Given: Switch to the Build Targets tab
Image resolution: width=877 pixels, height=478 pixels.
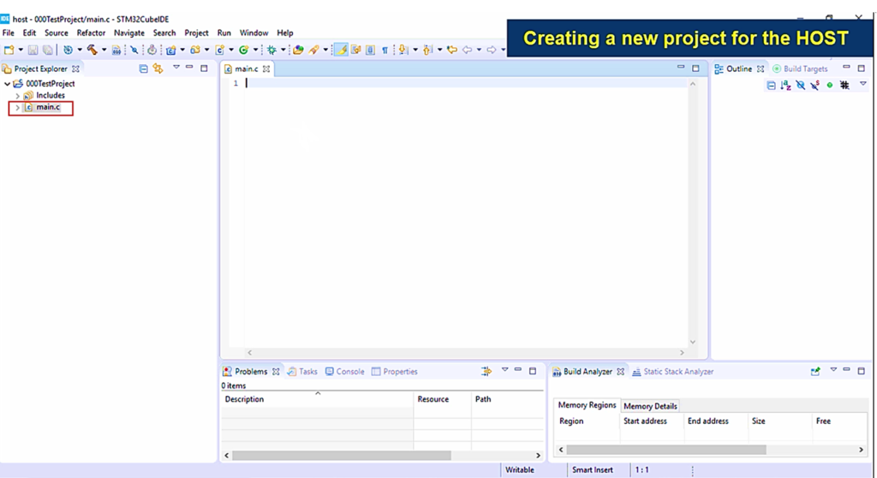Looking at the screenshot, I should [x=800, y=69].
